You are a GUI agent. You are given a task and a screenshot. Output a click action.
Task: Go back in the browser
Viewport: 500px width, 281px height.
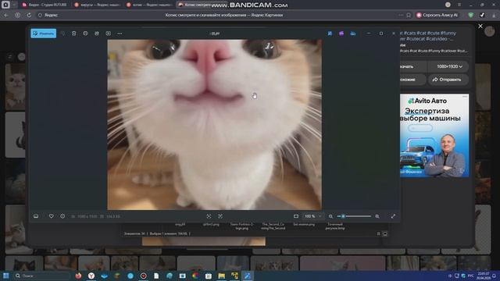[6, 15]
